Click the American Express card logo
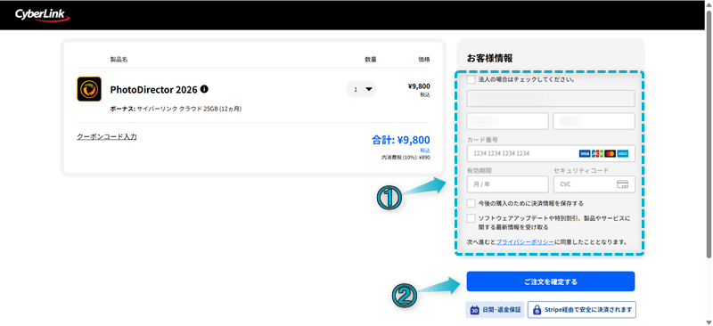The height and width of the screenshot is (326, 713). coord(623,154)
